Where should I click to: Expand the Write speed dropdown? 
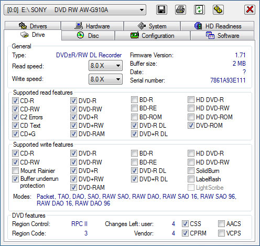pyautogui.click(x=105, y=79)
